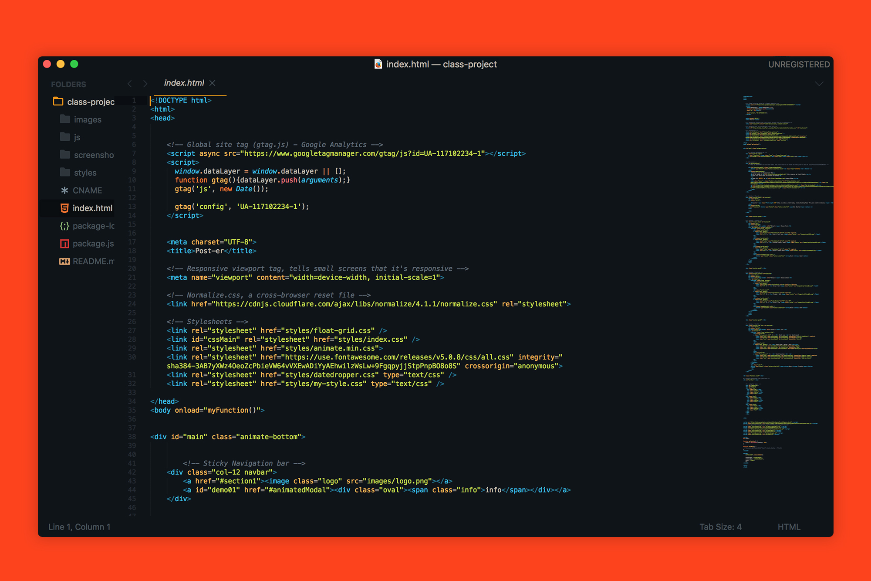Click the div id main line
Screen dimensions: 871x581
(x=228, y=437)
